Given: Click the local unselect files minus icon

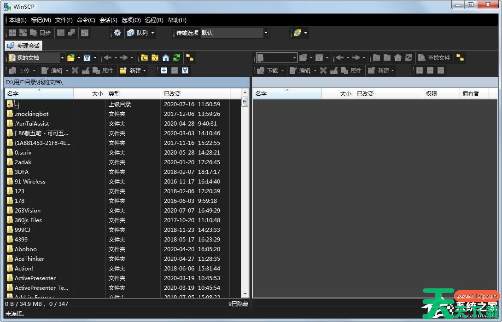Looking at the screenshot, I should tap(175, 70).
